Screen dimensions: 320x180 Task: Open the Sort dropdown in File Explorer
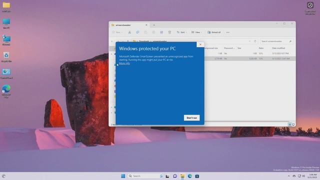[181, 32]
